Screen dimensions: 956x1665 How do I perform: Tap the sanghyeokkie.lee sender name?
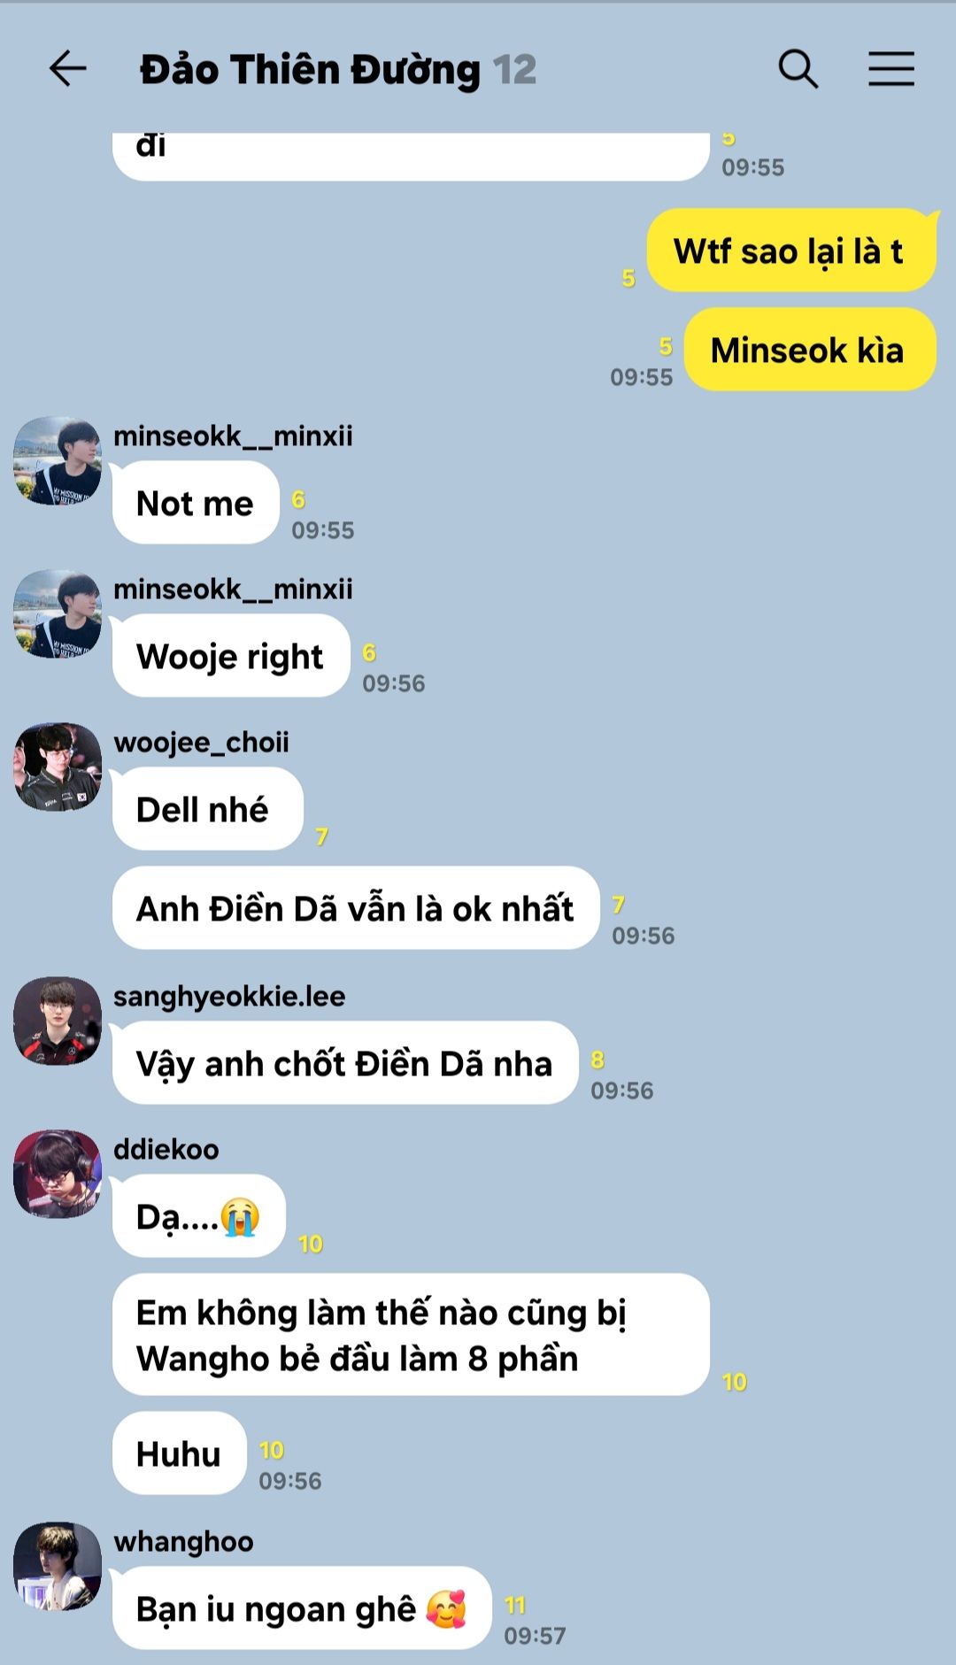point(229,996)
